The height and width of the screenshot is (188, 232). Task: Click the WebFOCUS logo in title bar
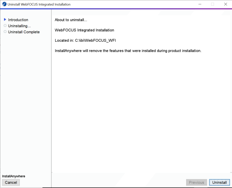click(4, 4)
